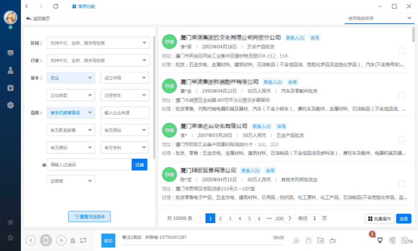
Task: Open the 运营商 carrier dropdown
Action: (71, 179)
